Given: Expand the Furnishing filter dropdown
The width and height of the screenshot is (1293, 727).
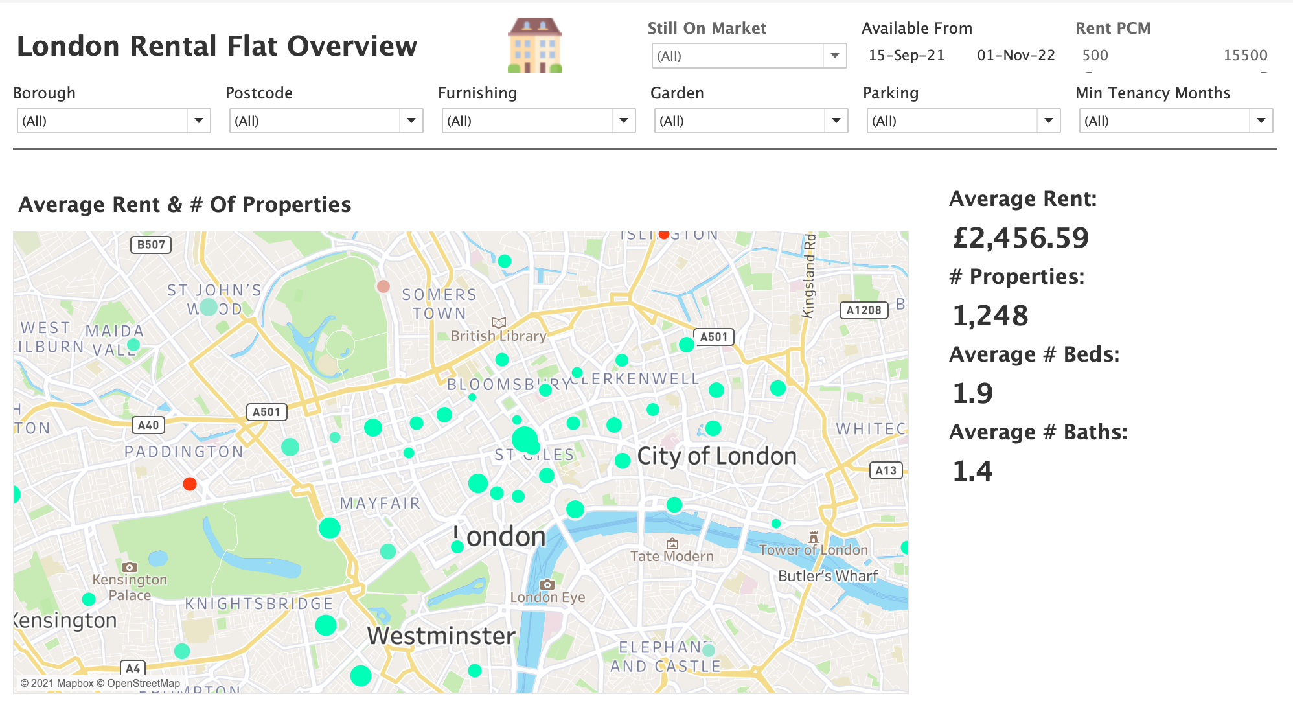Looking at the screenshot, I should pos(623,121).
